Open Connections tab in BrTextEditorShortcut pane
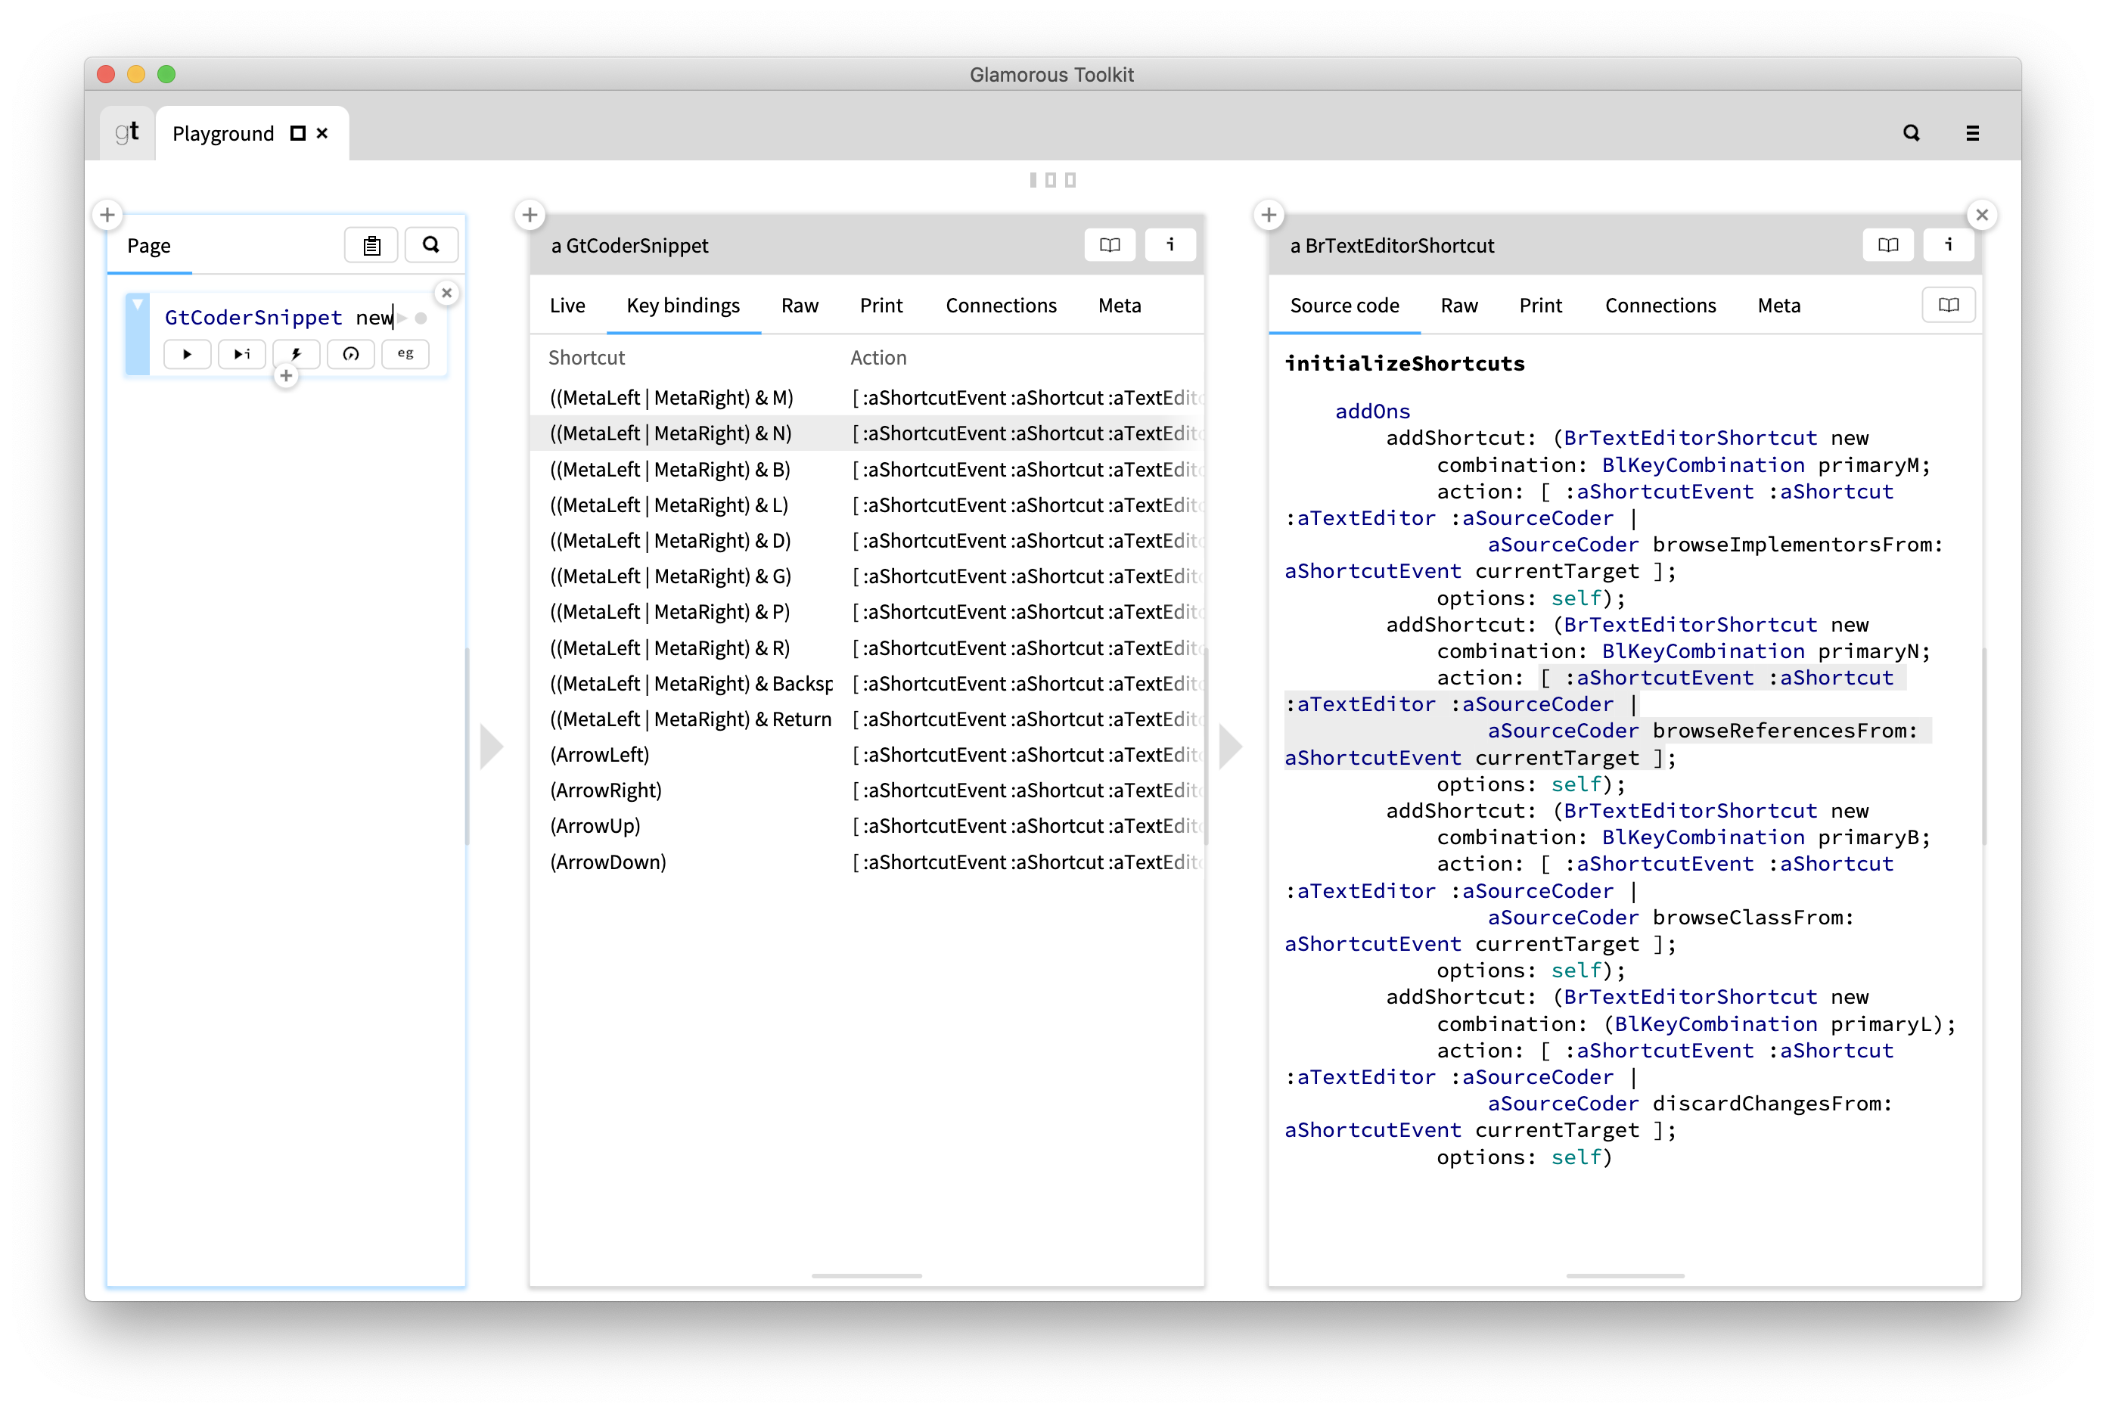Screen dimensions: 2106x1413 (1660, 306)
